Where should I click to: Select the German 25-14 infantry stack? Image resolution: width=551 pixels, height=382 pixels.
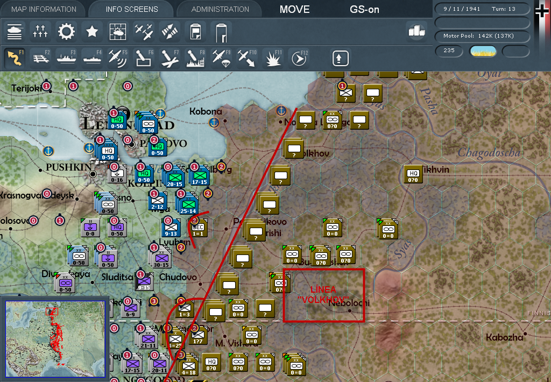coord(188,205)
